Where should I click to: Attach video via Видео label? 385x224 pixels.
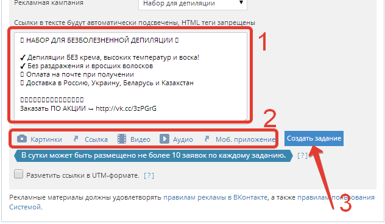[140, 139]
